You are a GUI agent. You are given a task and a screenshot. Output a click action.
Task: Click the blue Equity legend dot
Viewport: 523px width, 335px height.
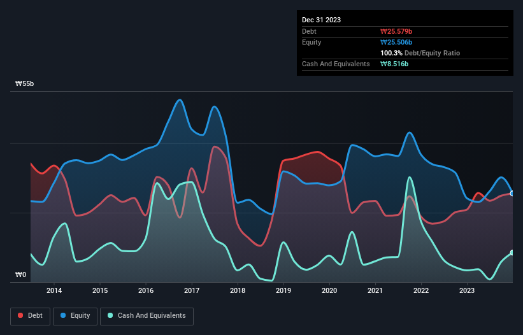63,315
